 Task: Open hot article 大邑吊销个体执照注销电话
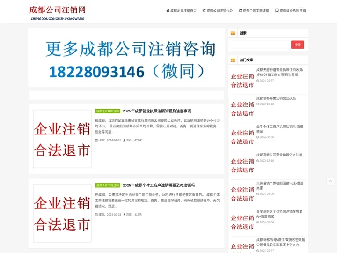[280, 186]
